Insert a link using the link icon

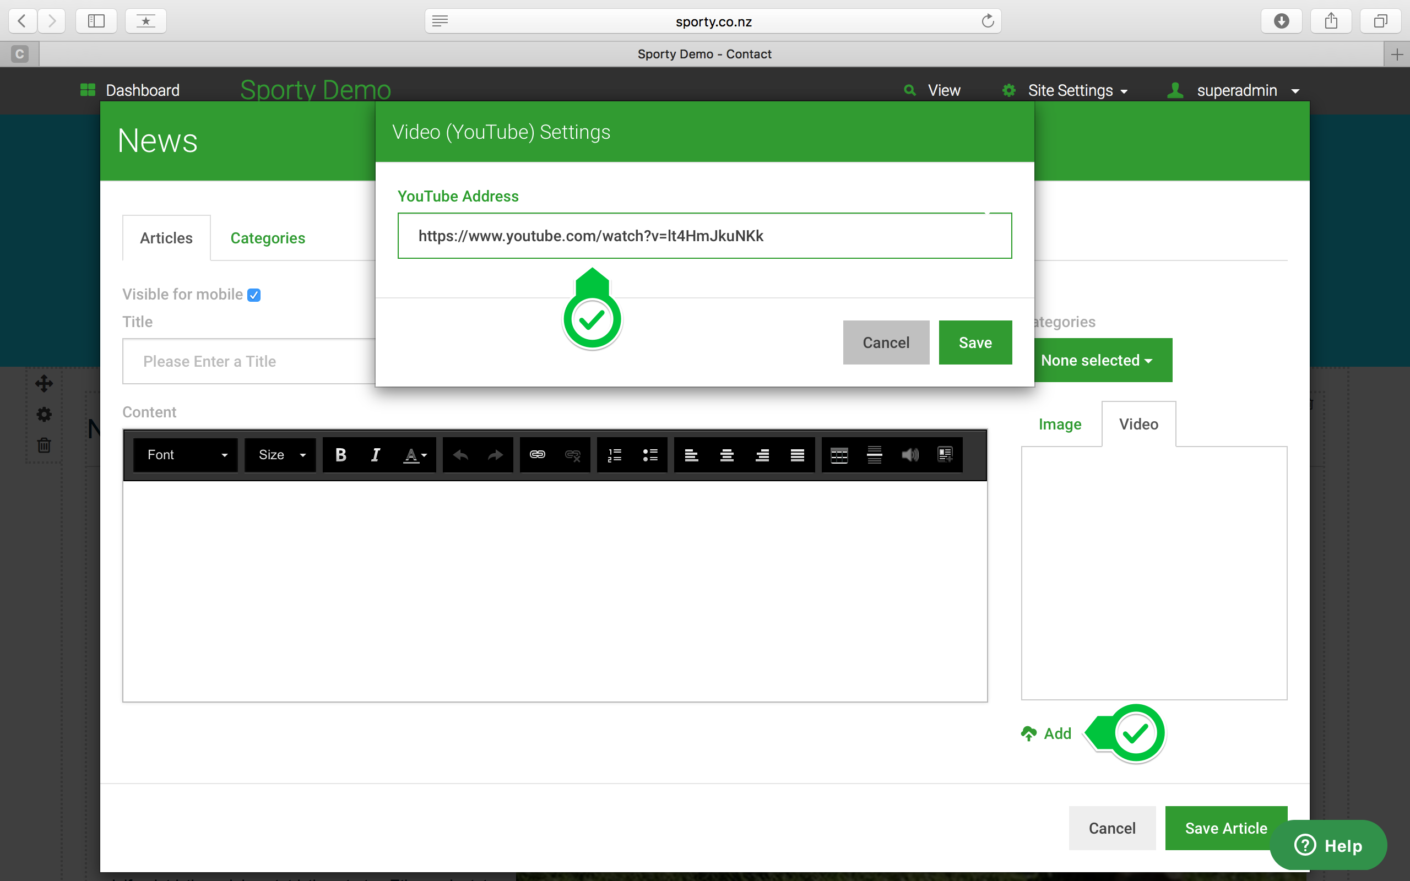(537, 455)
